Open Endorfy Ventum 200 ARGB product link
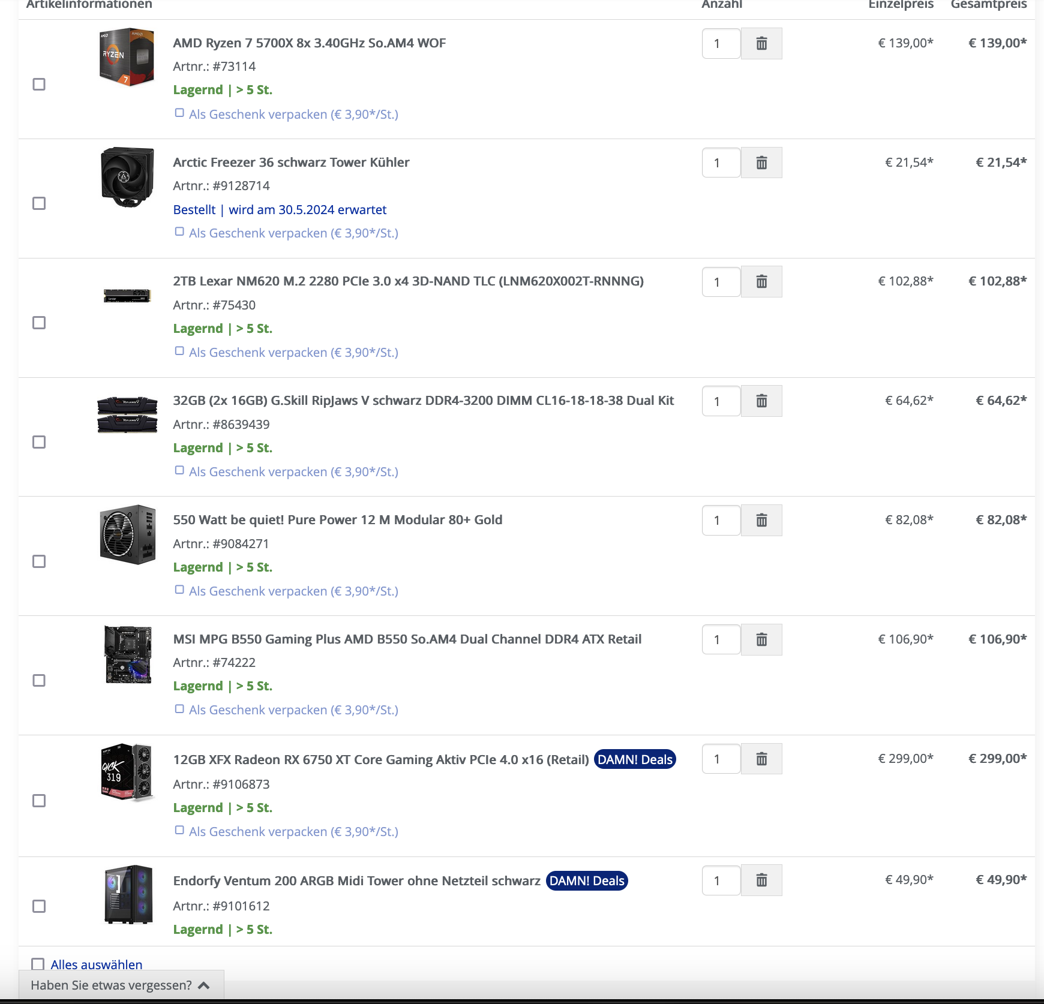 tap(356, 881)
